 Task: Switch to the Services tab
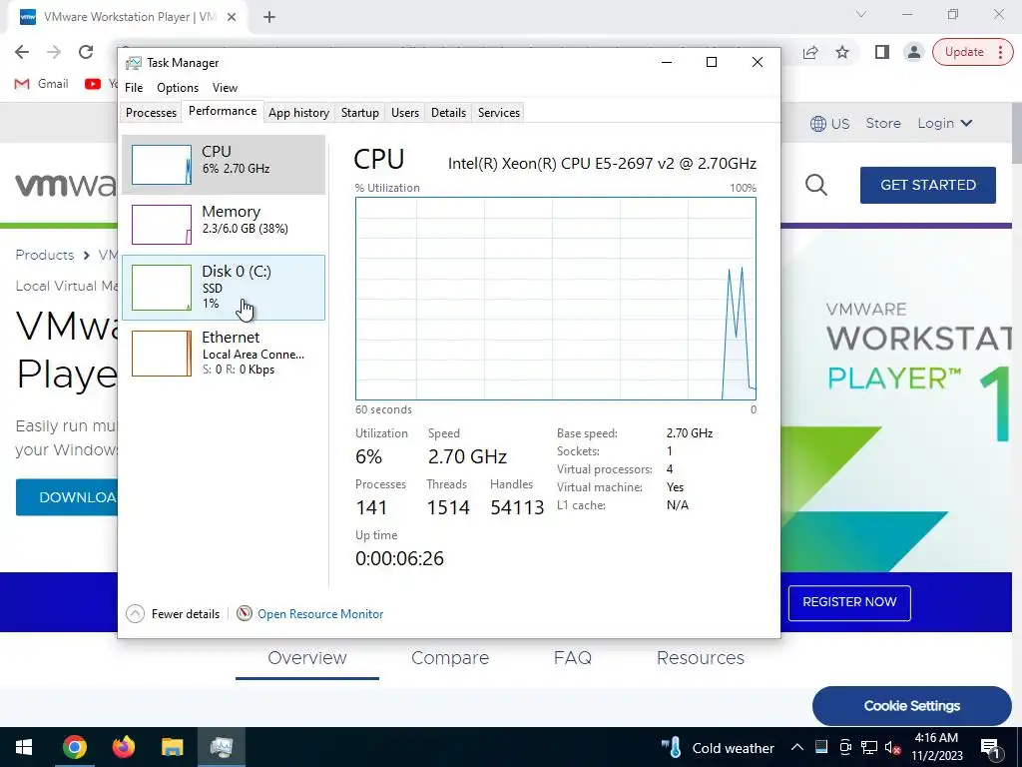pos(499,112)
